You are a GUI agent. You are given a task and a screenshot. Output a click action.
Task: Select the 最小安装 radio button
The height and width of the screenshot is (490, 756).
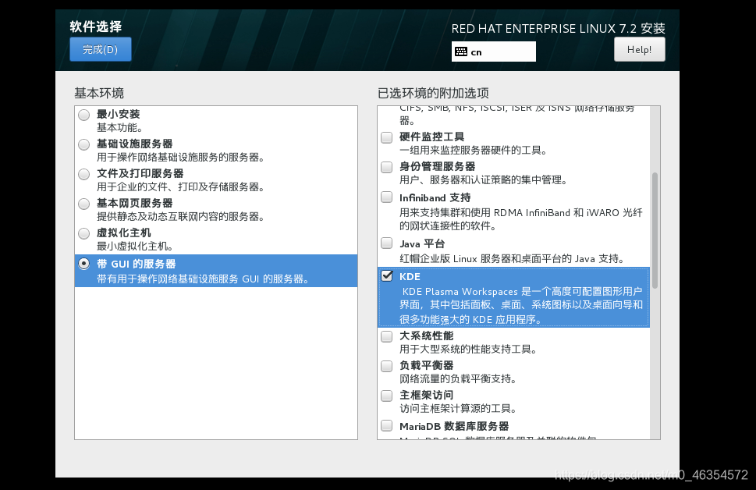pyautogui.click(x=84, y=115)
